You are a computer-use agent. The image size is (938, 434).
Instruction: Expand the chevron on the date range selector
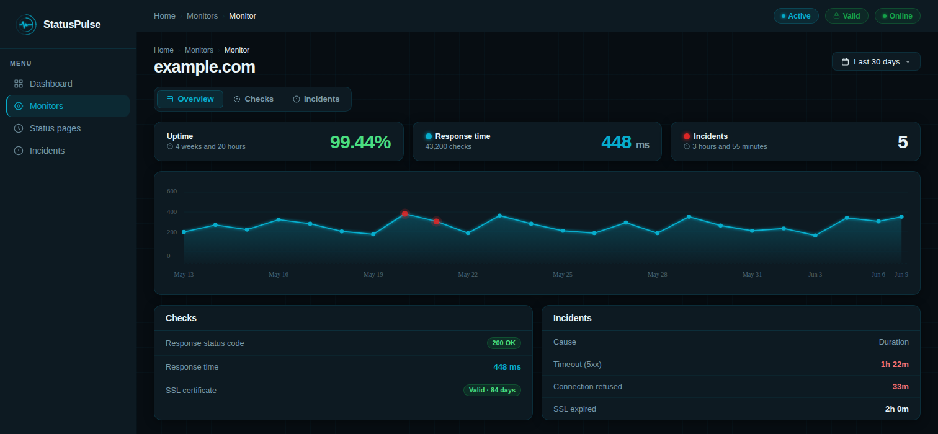(908, 62)
